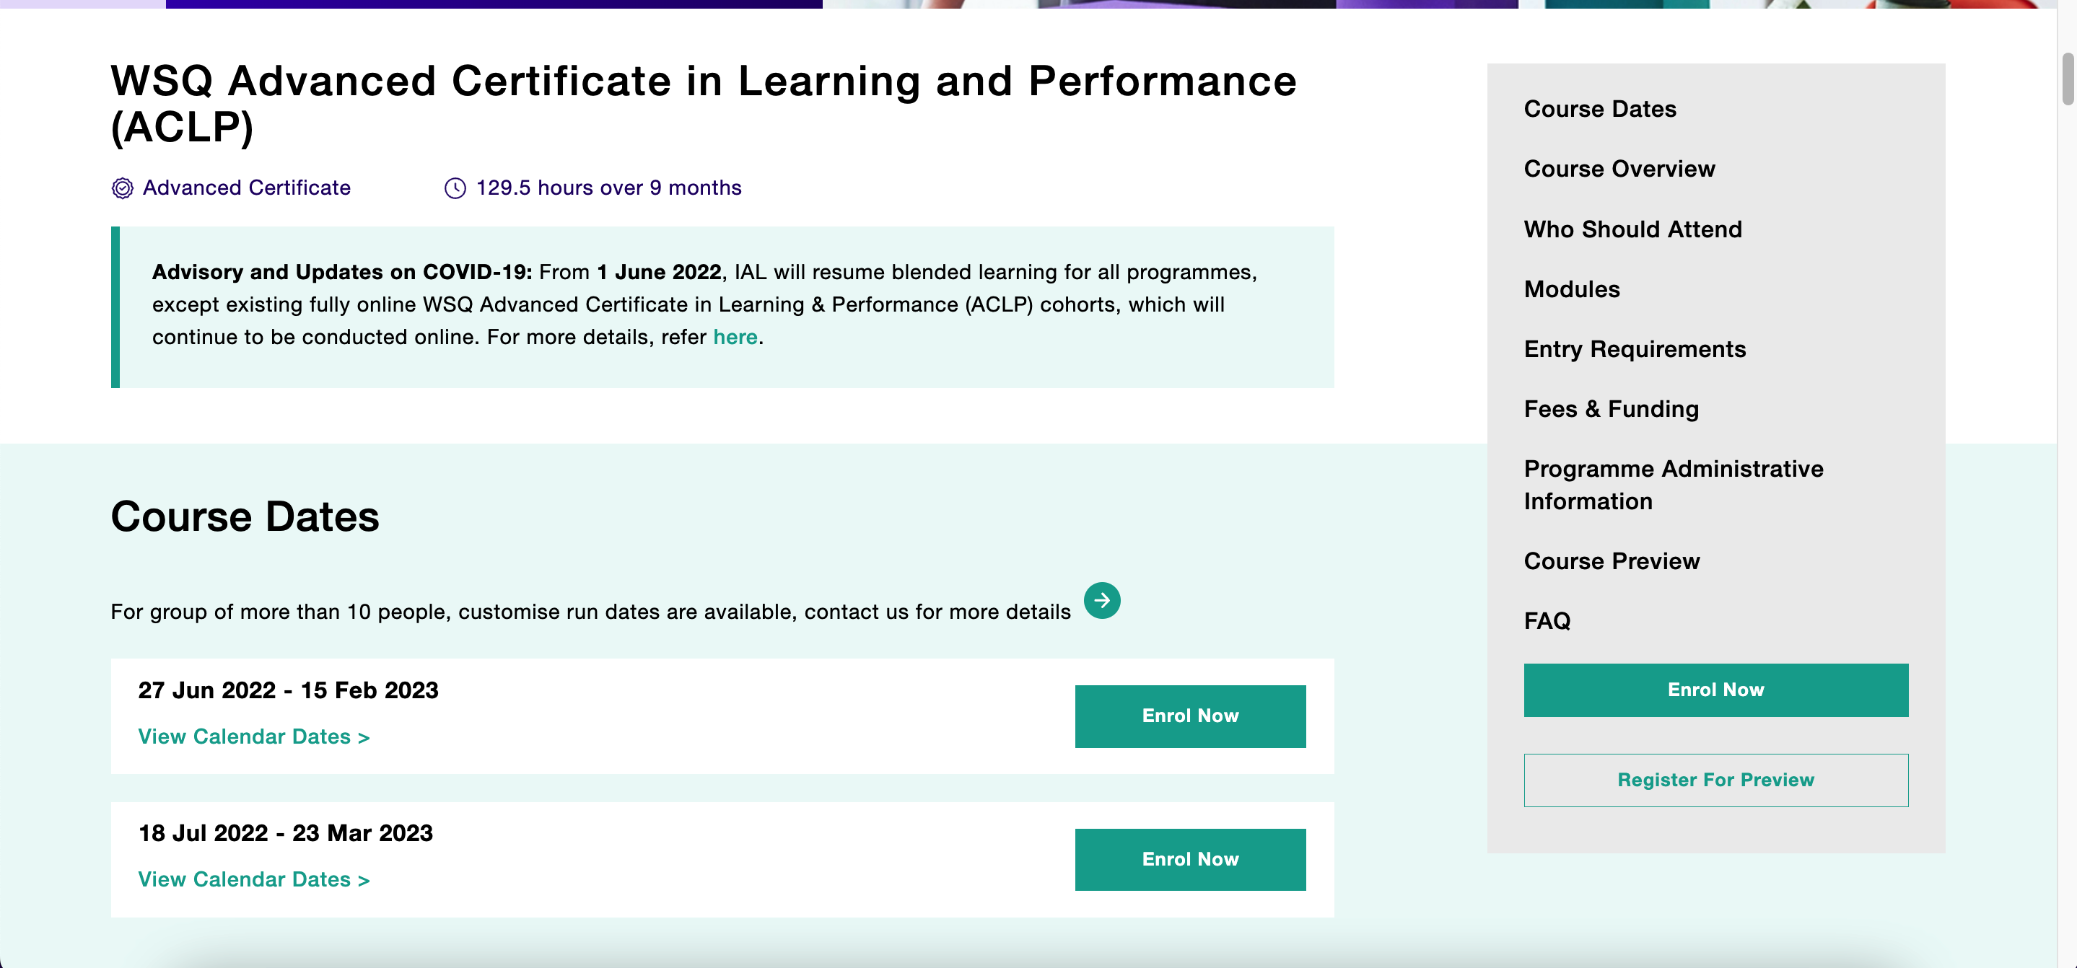Enrol Now for 27 Jun 2022 intake
The width and height of the screenshot is (2077, 968).
click(x=1190, y=716)
